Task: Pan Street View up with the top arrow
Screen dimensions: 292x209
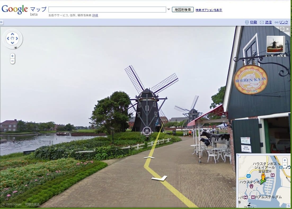Action: pyautogui.click(x=12, y=34)
